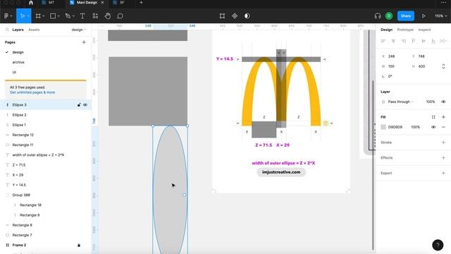This screenshot has width=451, height=254.
Task: Open the Frame tool dropdown arrow
Action: (44, 16)
